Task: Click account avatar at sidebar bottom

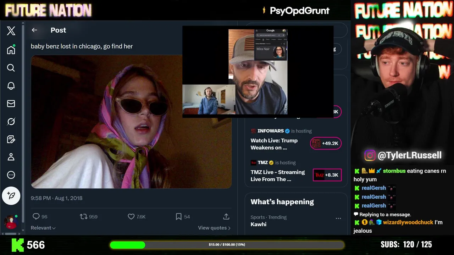Action: pos(11,222)
